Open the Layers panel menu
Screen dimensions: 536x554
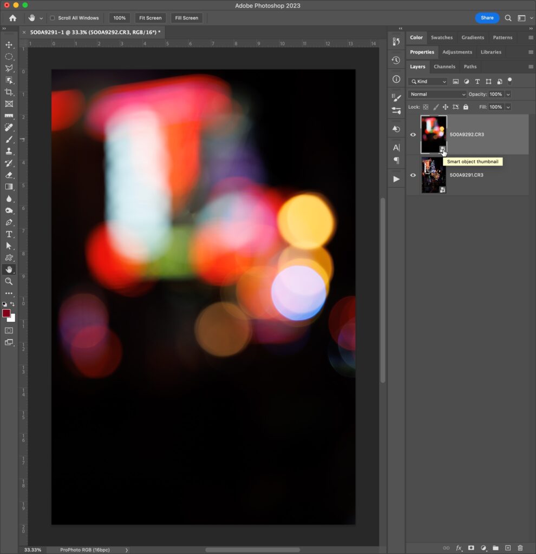click(531, 67)
